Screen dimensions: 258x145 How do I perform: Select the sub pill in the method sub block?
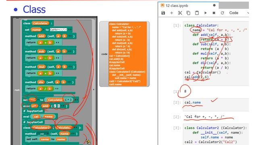point(41,52)
